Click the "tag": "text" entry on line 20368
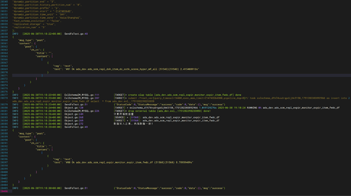 point(63,66)
